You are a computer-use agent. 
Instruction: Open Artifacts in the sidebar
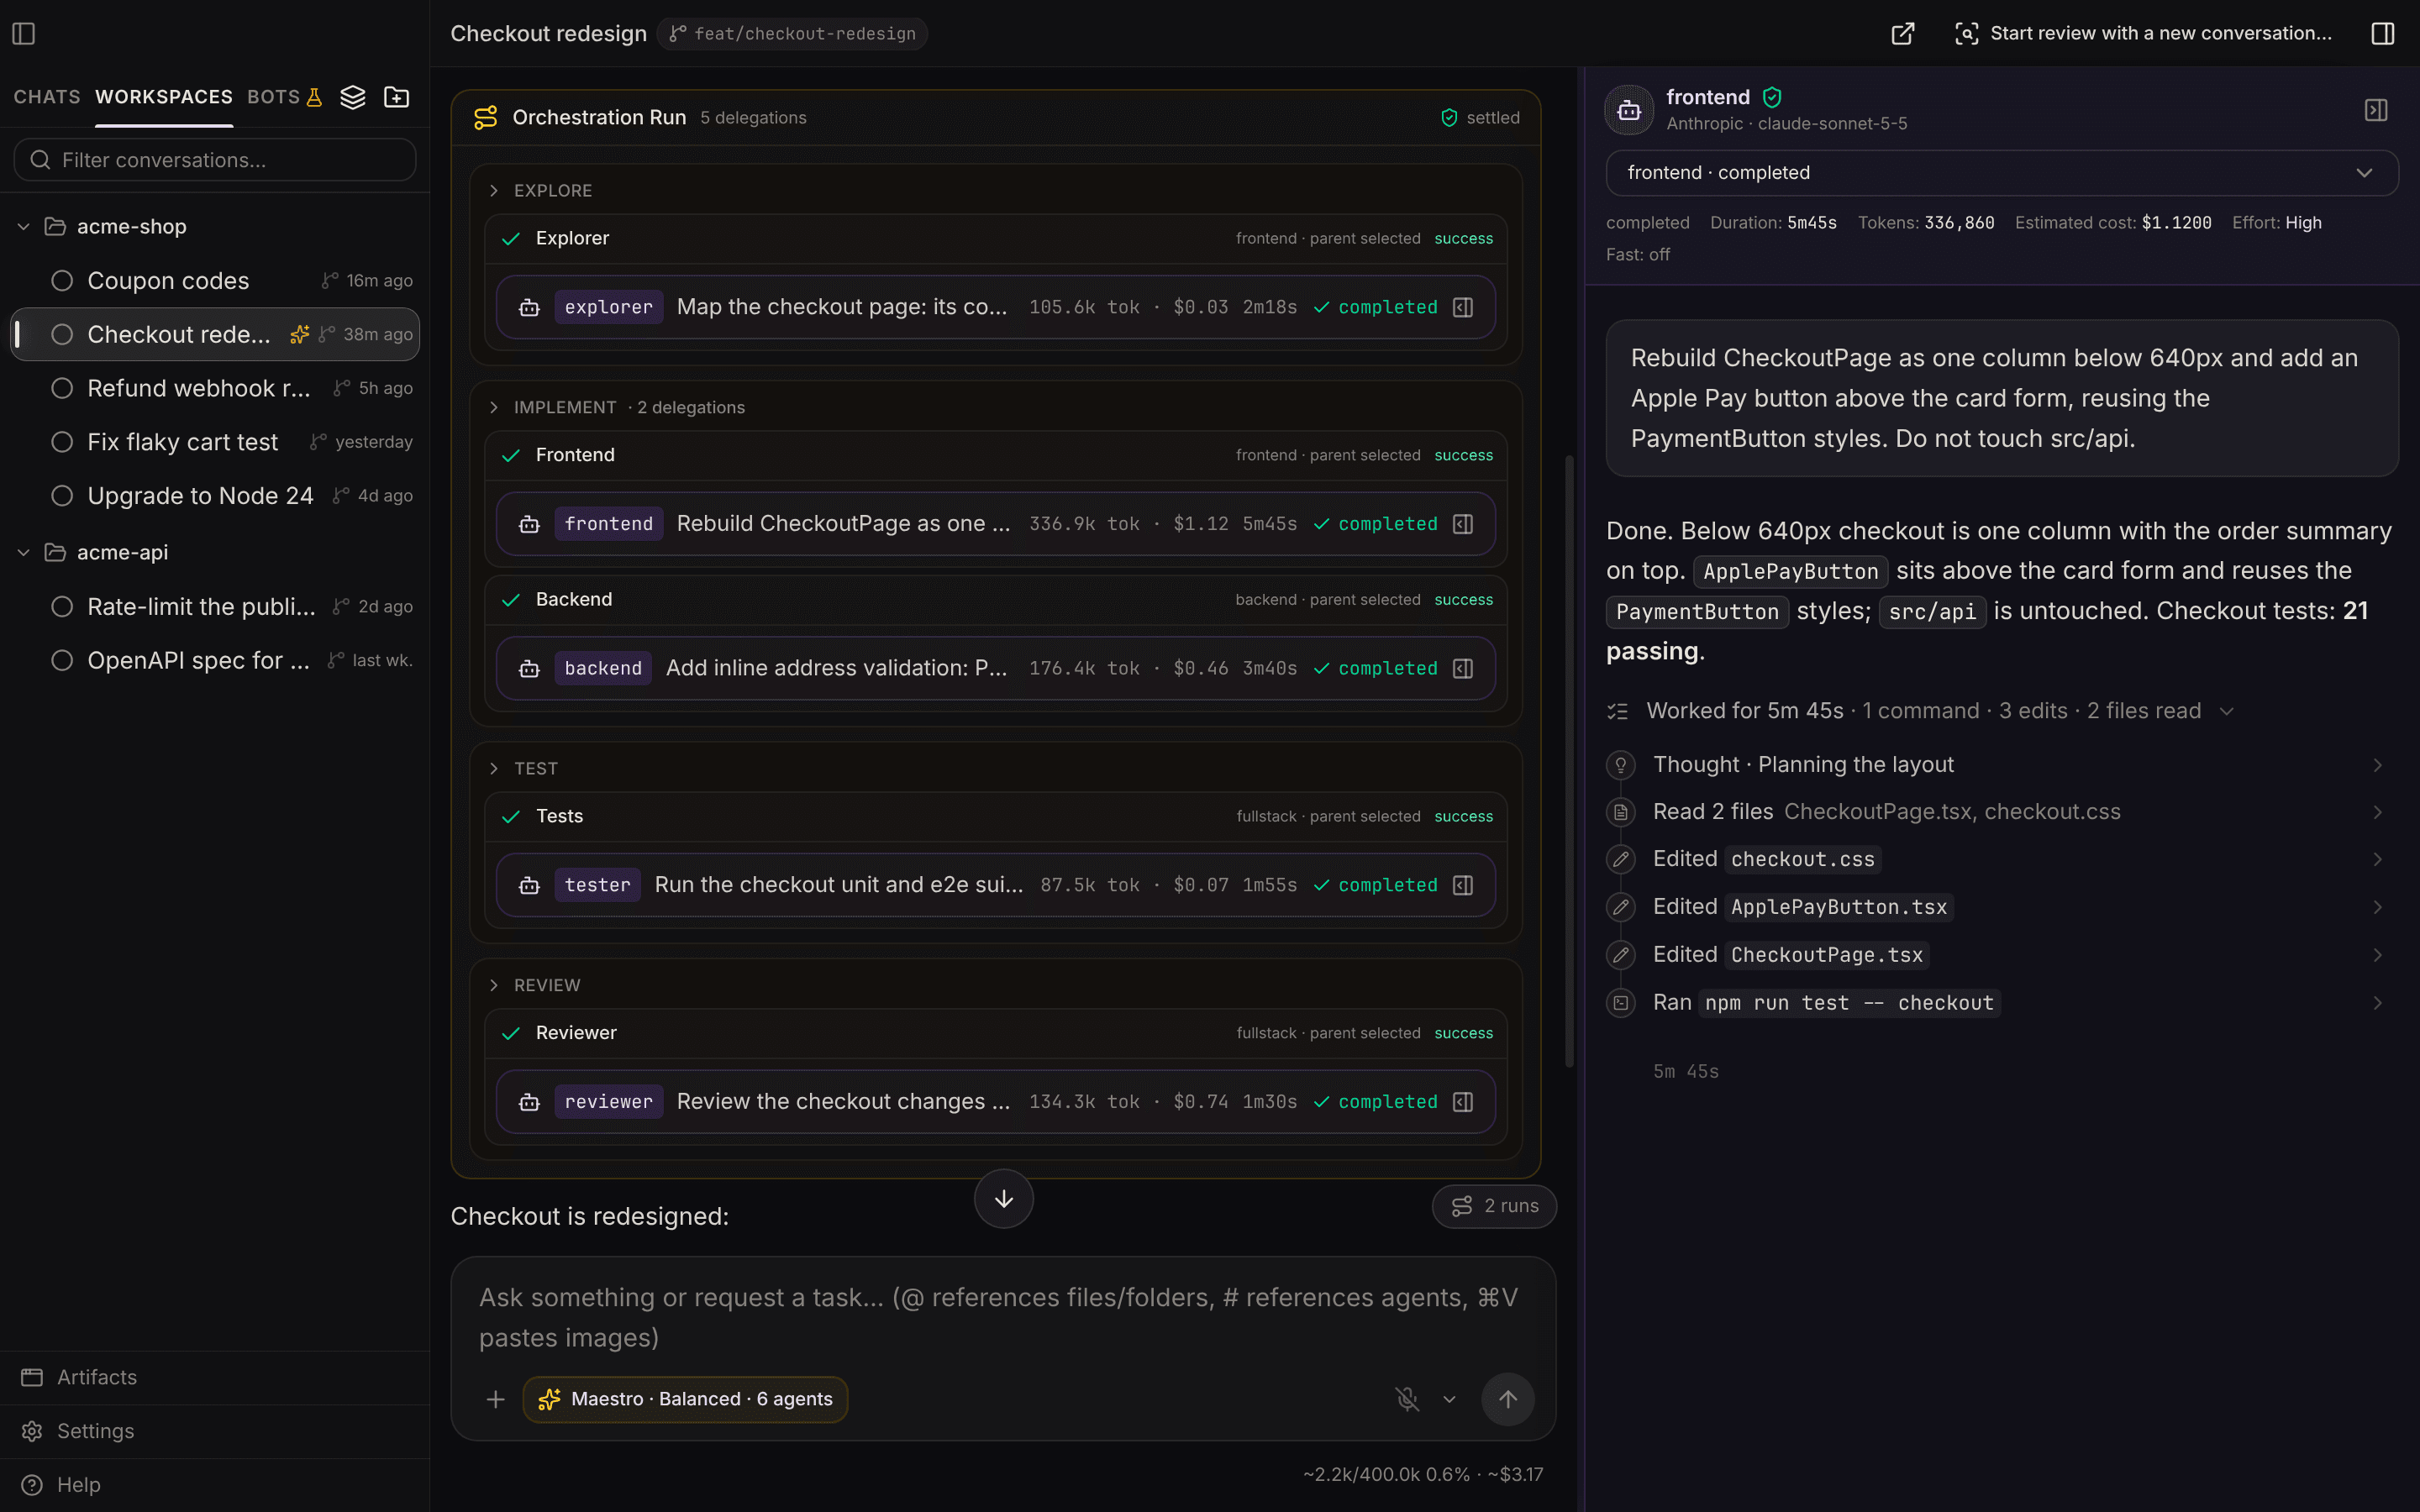coord(215,1378)
